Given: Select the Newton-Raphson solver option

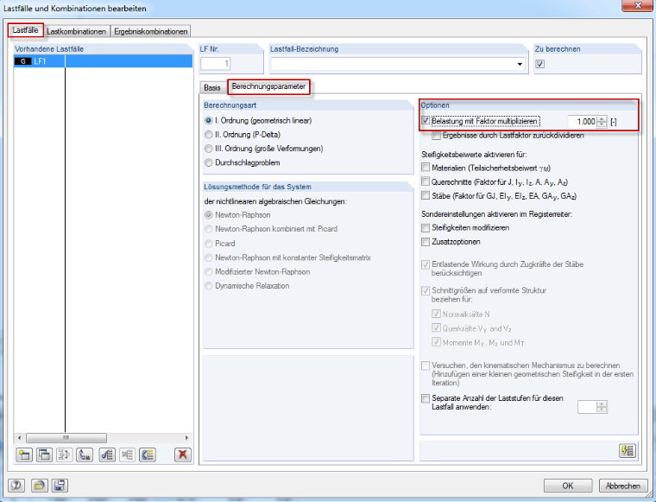Looking at the screenshot, I should coord(208,215).
